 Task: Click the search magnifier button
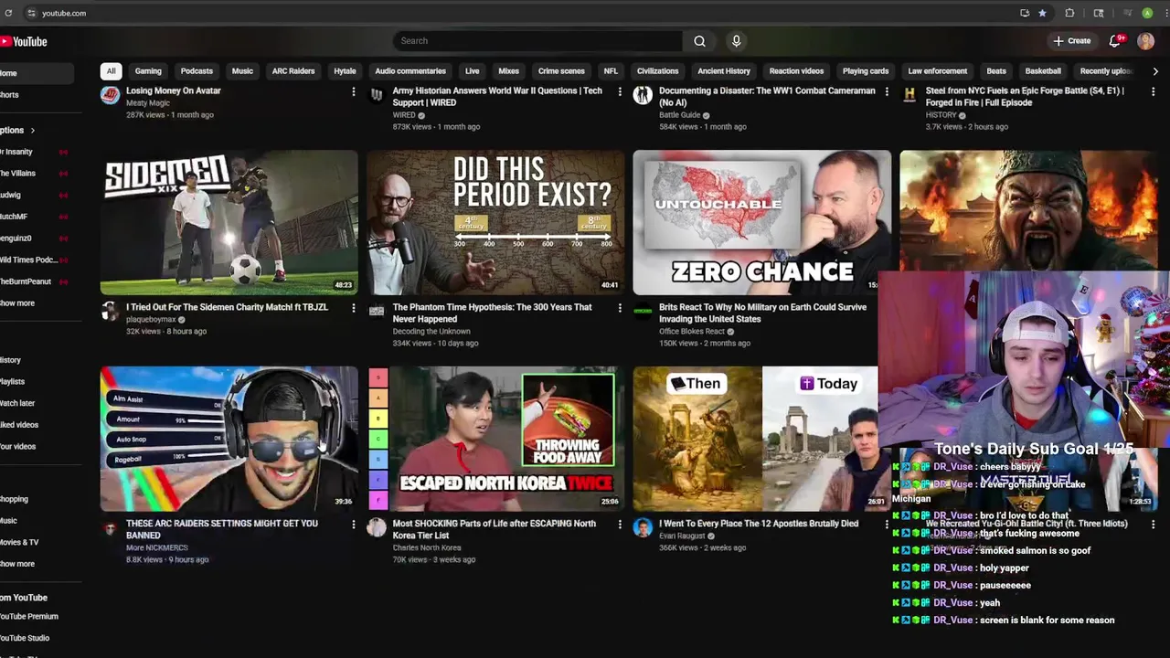tap(699, 41)
